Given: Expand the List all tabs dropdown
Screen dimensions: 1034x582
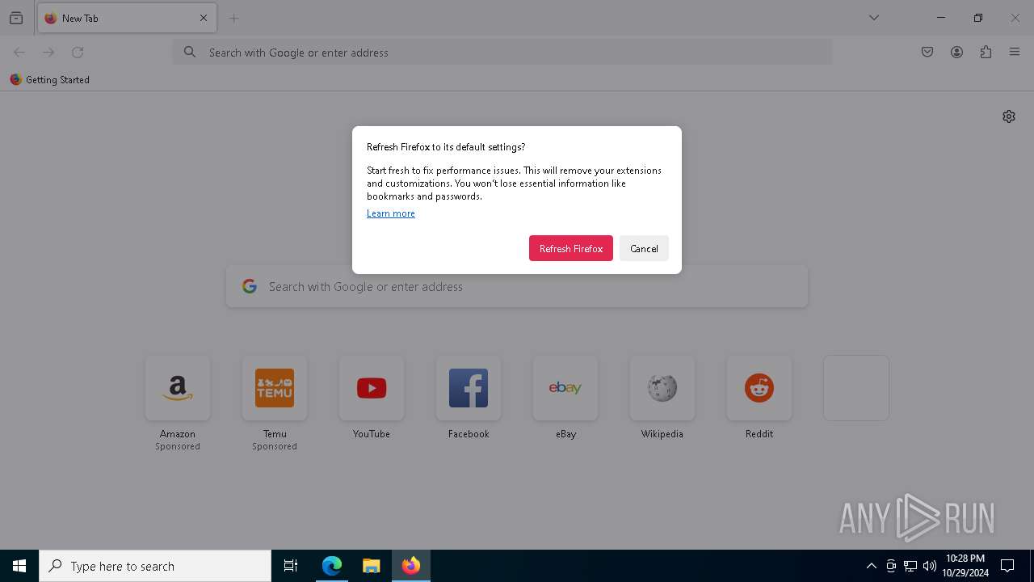Looking at the screenshot, I should pos(874,18).
